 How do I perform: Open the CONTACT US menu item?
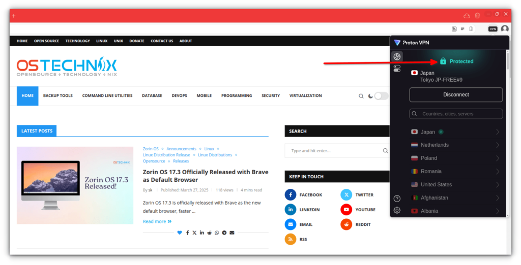click(162, 41)
